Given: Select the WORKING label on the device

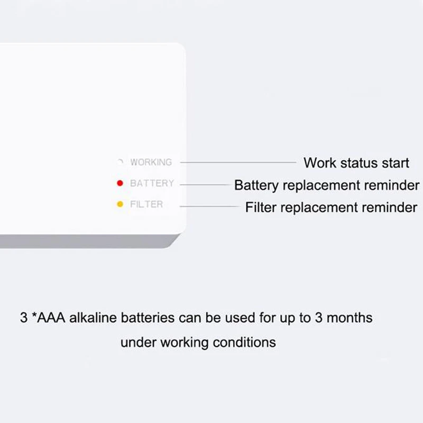Looking at the screenshot, I should [x=151, y=162].
